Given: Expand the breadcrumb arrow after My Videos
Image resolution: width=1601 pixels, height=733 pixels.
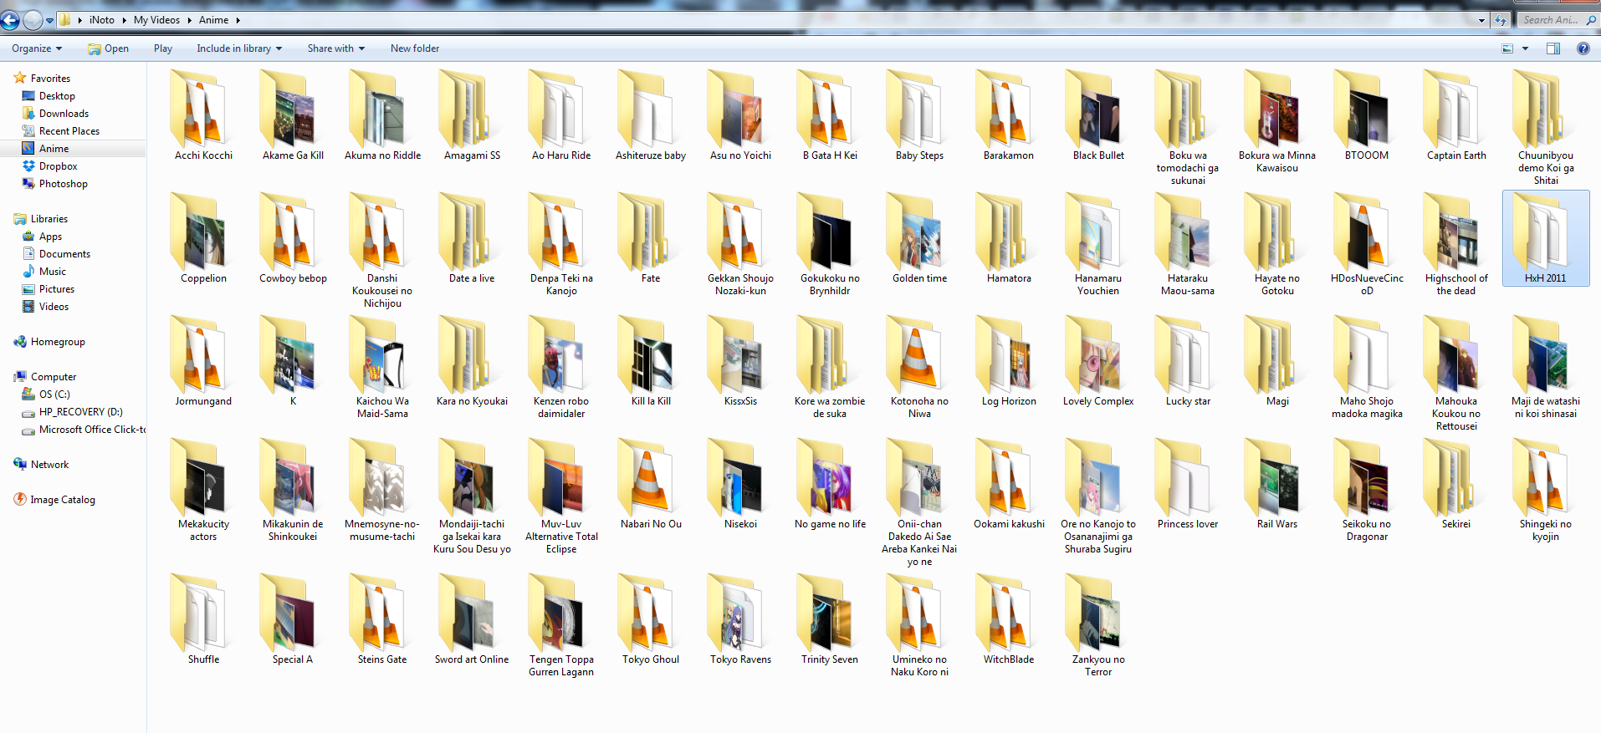Looking at the screenshot, I should point(189,20).
